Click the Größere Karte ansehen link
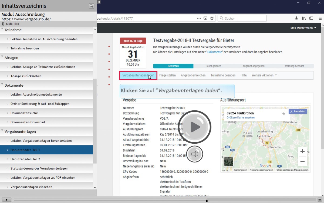Viewport: 324px width, 203px height. pyautogui.click(x=241, y=117)
